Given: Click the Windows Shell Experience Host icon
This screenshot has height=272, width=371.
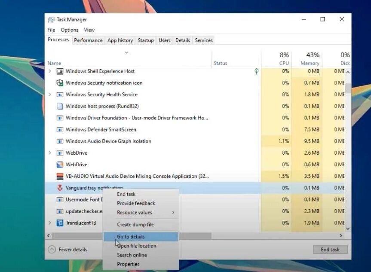Looking at the screenshot, I should point(60,71).
